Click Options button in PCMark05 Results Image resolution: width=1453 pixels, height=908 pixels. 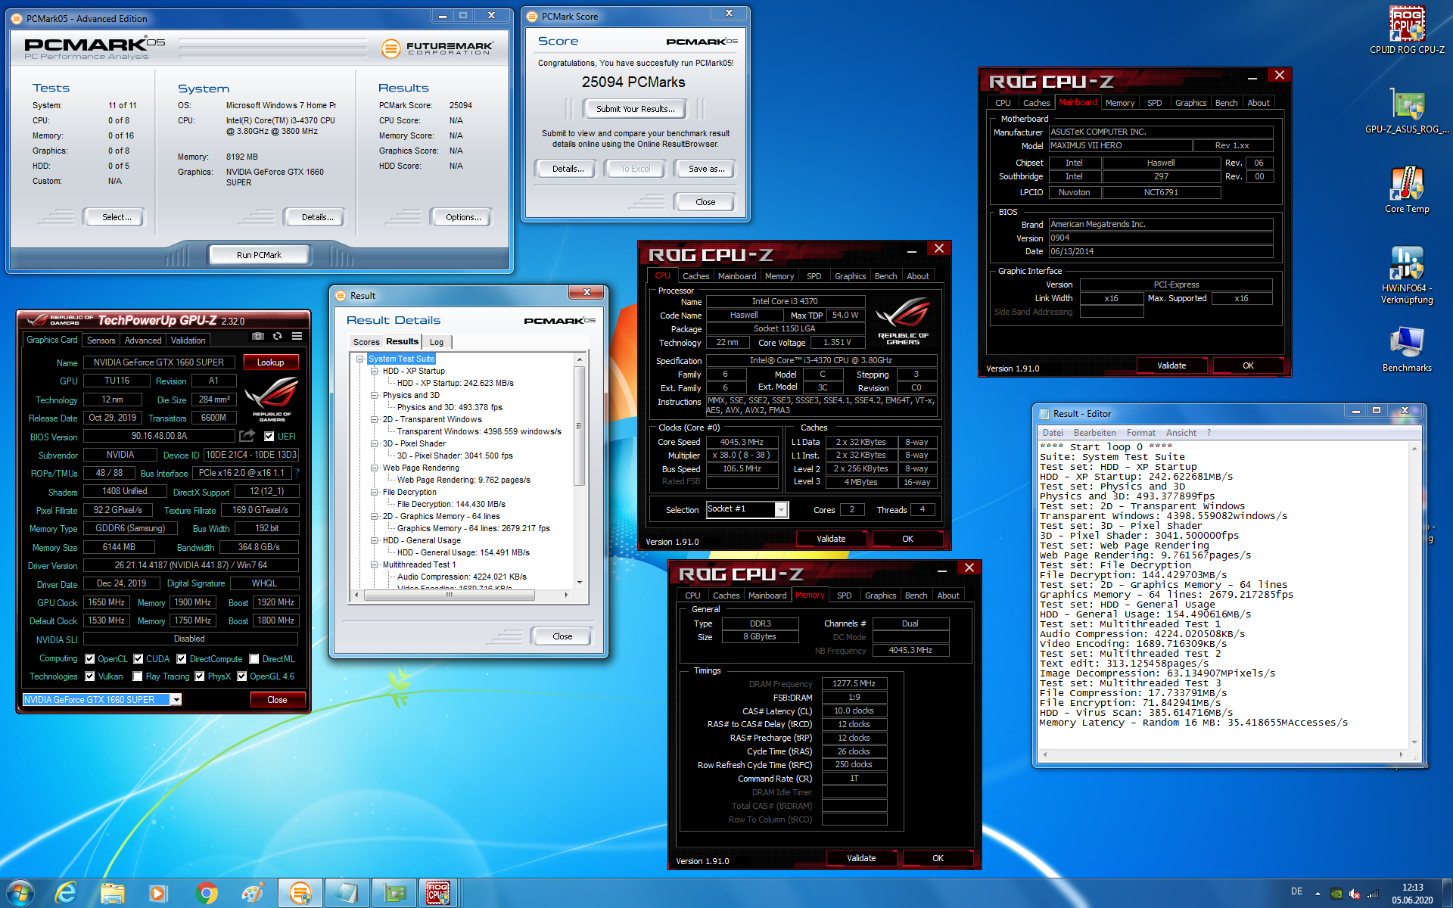pos(463,217)
